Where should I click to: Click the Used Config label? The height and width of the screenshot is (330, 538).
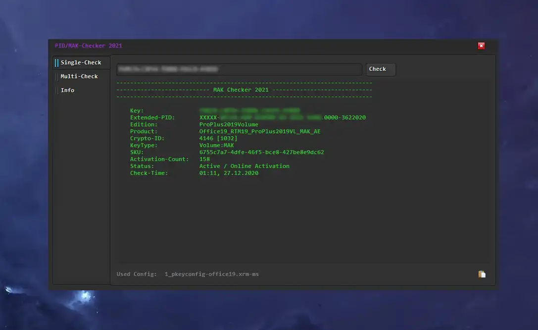(x=137, y=274)
